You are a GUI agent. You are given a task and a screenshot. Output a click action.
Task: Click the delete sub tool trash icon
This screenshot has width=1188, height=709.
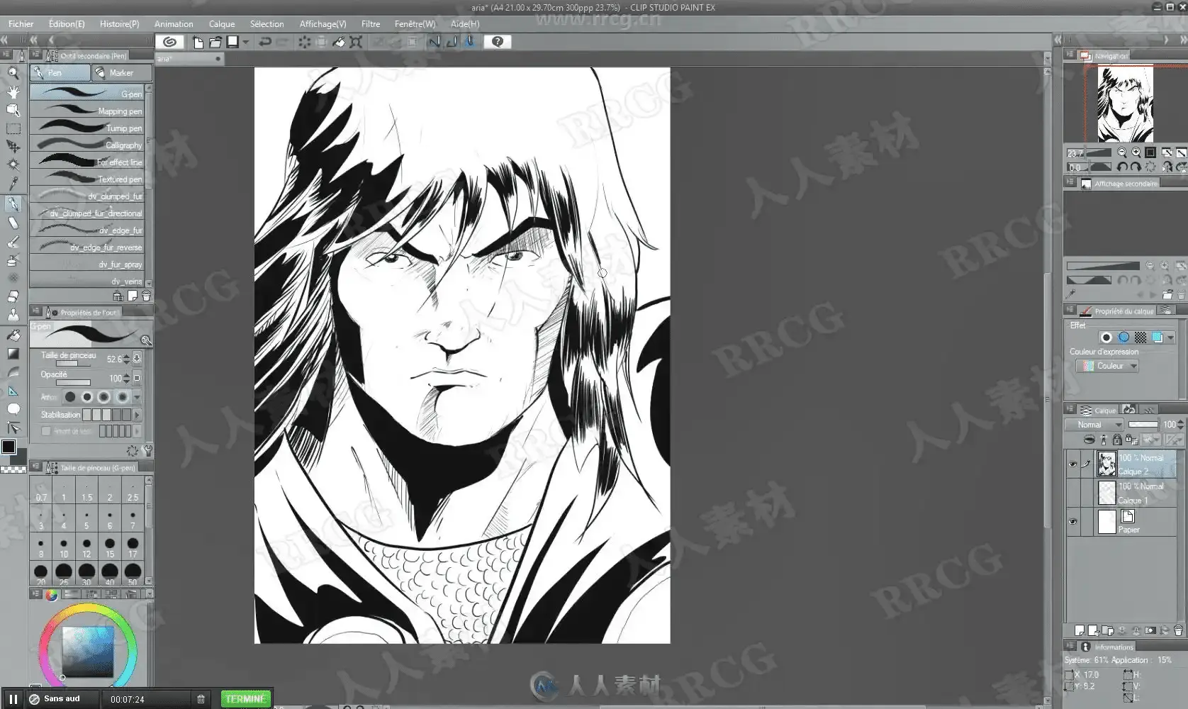coord(146,296)
